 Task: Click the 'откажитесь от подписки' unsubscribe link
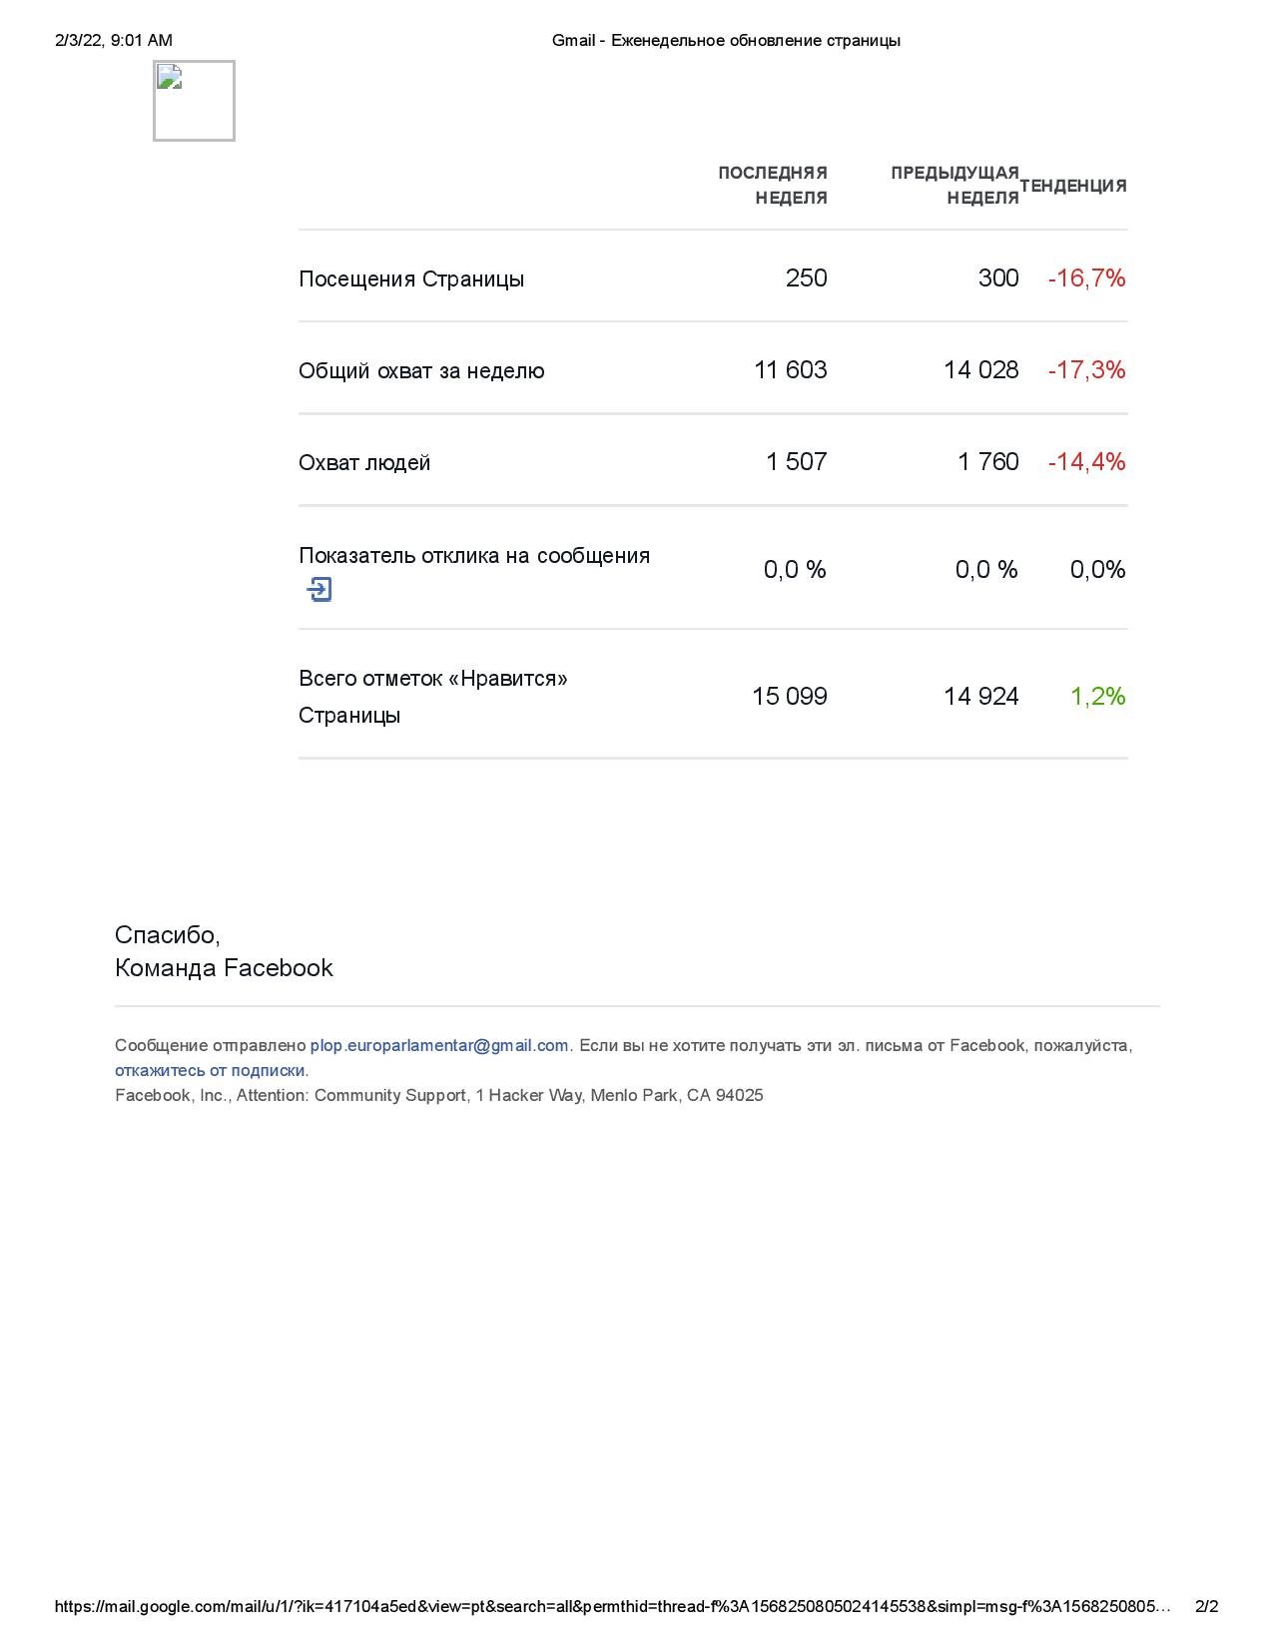coord(210,1070)
